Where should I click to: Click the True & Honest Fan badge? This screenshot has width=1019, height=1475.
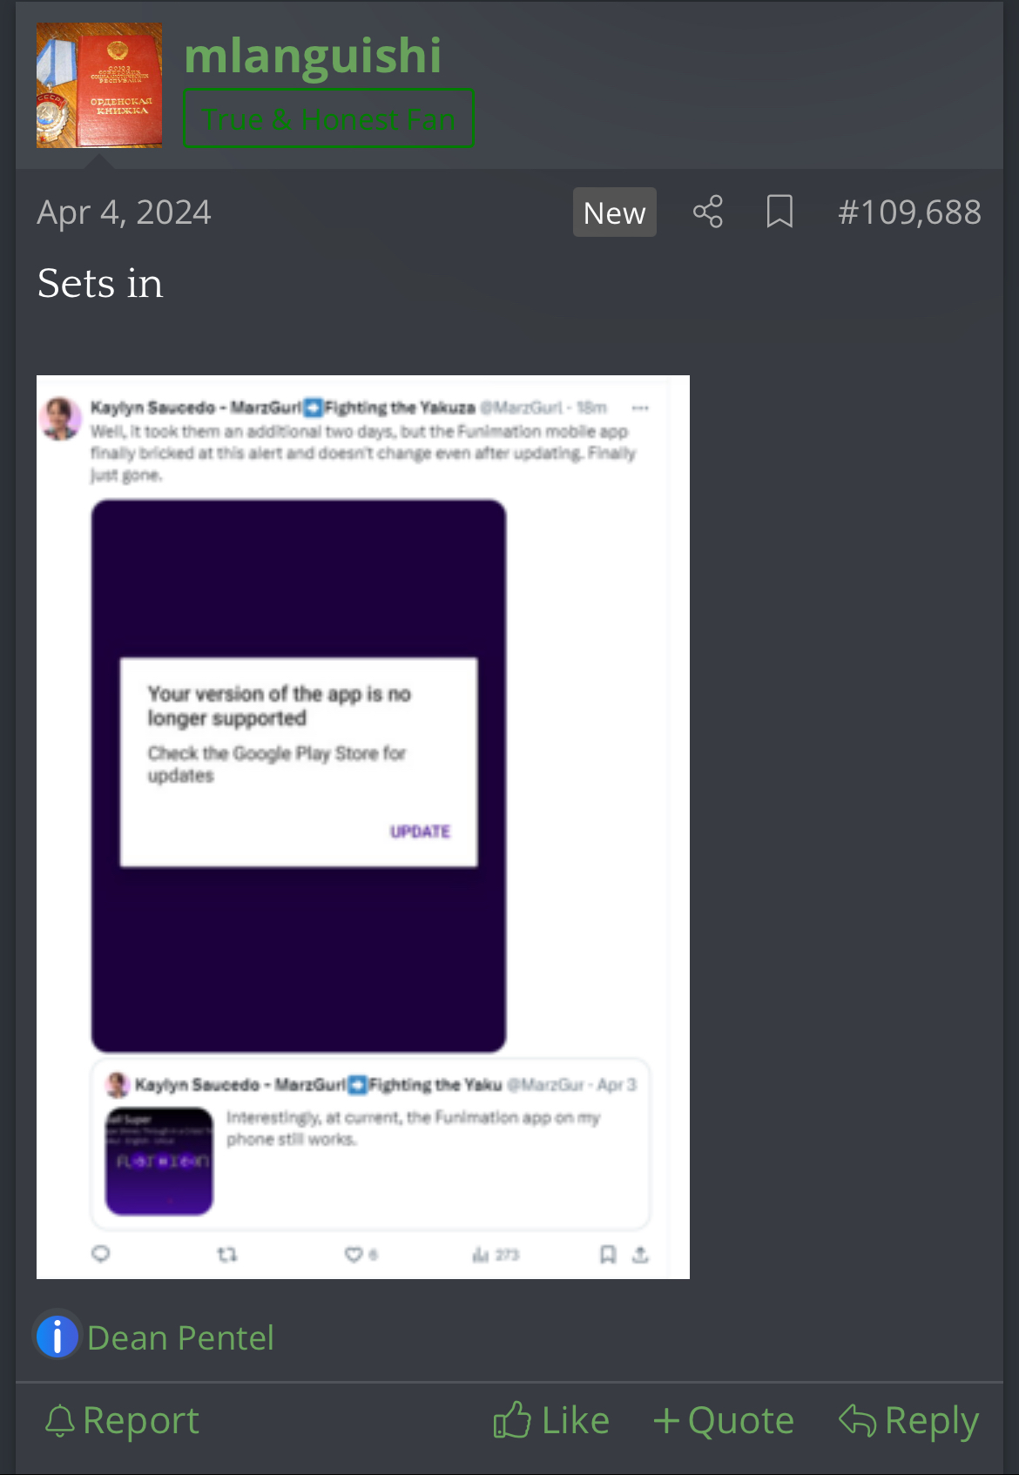(328, 118)
